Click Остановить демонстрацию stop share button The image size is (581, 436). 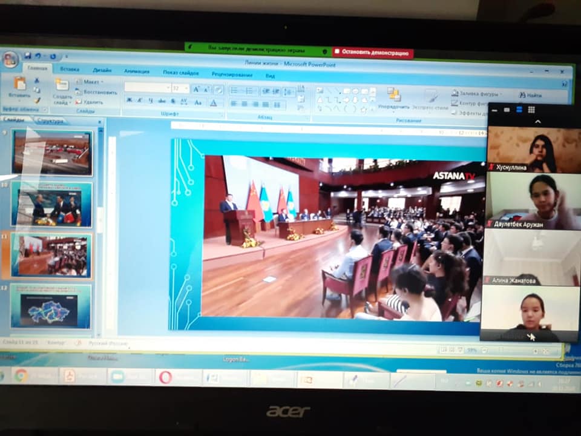coord(373,53)
